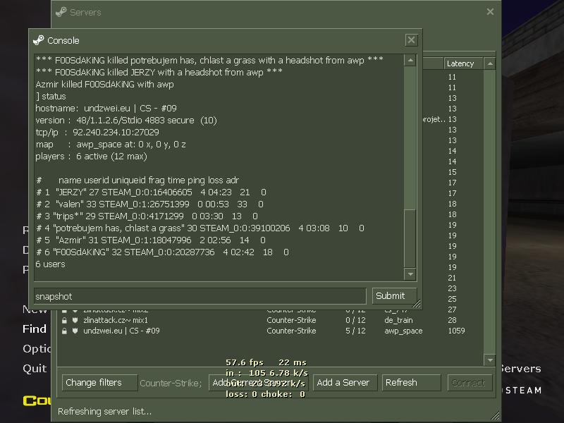
Task: Close the Servers window
Action: (490, 12)
